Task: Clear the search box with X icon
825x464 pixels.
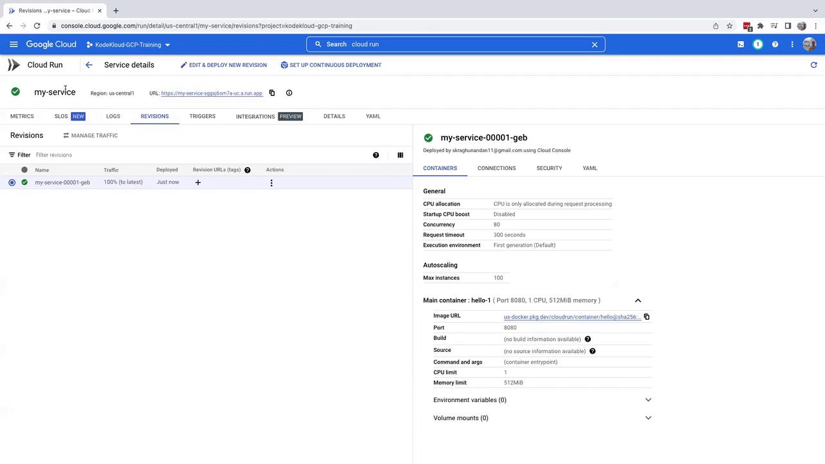Action: coord(594,44)
